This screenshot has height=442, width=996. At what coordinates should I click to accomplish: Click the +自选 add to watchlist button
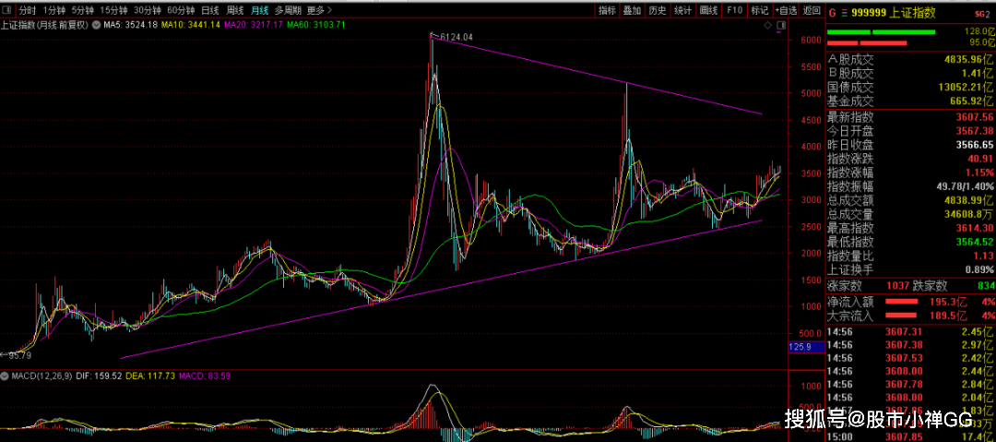pos(785,10)
